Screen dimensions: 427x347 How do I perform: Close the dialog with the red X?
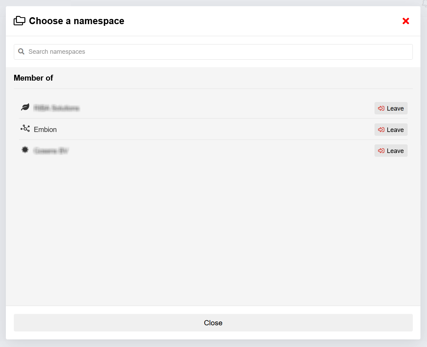pyautogui.click(x=406, y=21)
